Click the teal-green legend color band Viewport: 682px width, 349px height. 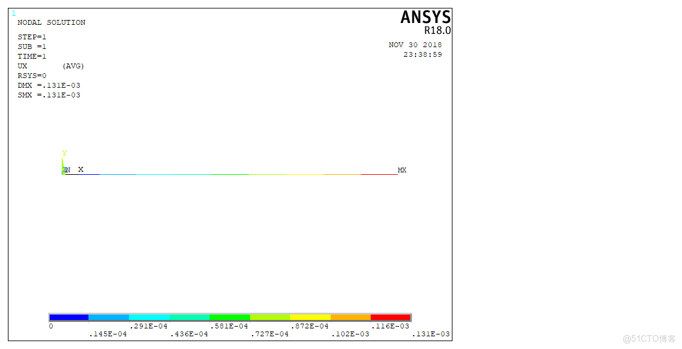click(190, 318)
